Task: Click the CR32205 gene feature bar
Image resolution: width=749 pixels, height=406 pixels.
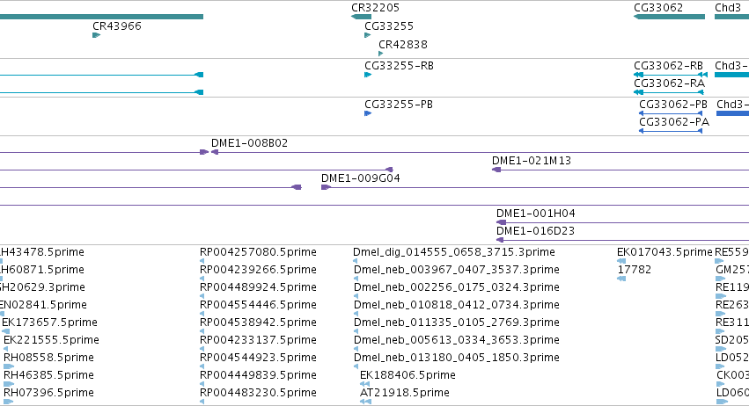Action: click(x=361, y=17)
